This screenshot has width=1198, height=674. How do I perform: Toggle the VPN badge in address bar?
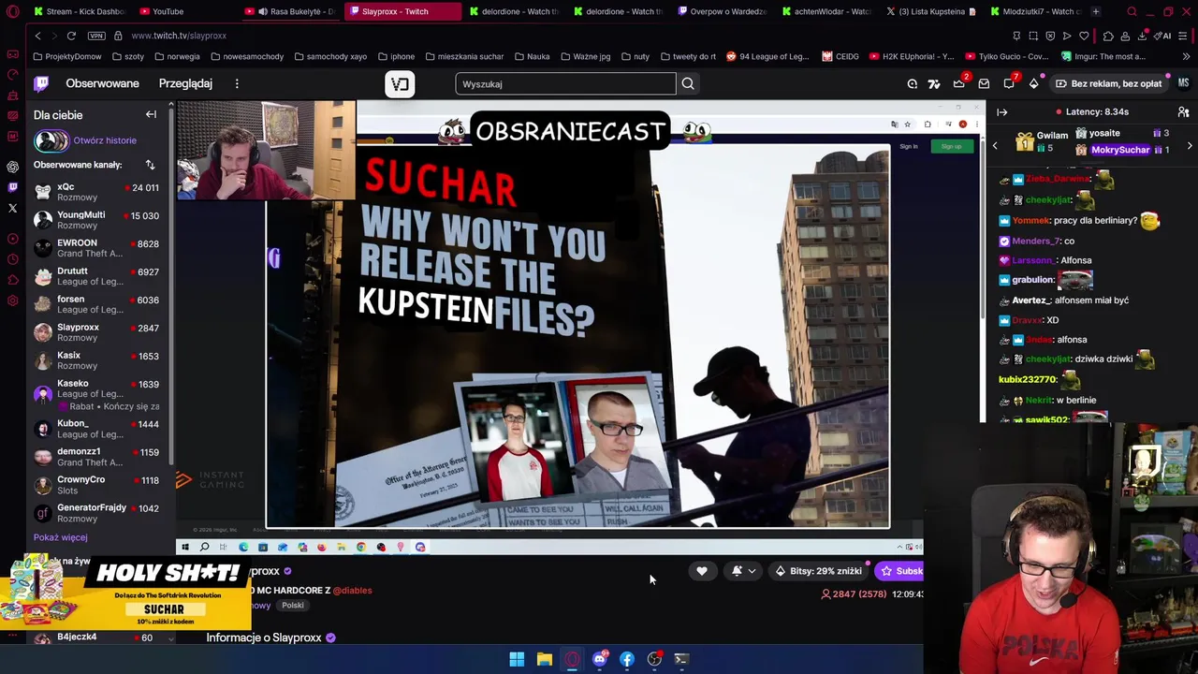(96, 36)
